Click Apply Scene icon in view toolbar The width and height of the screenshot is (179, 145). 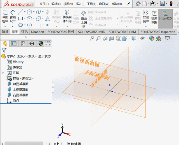pos(158,38)
